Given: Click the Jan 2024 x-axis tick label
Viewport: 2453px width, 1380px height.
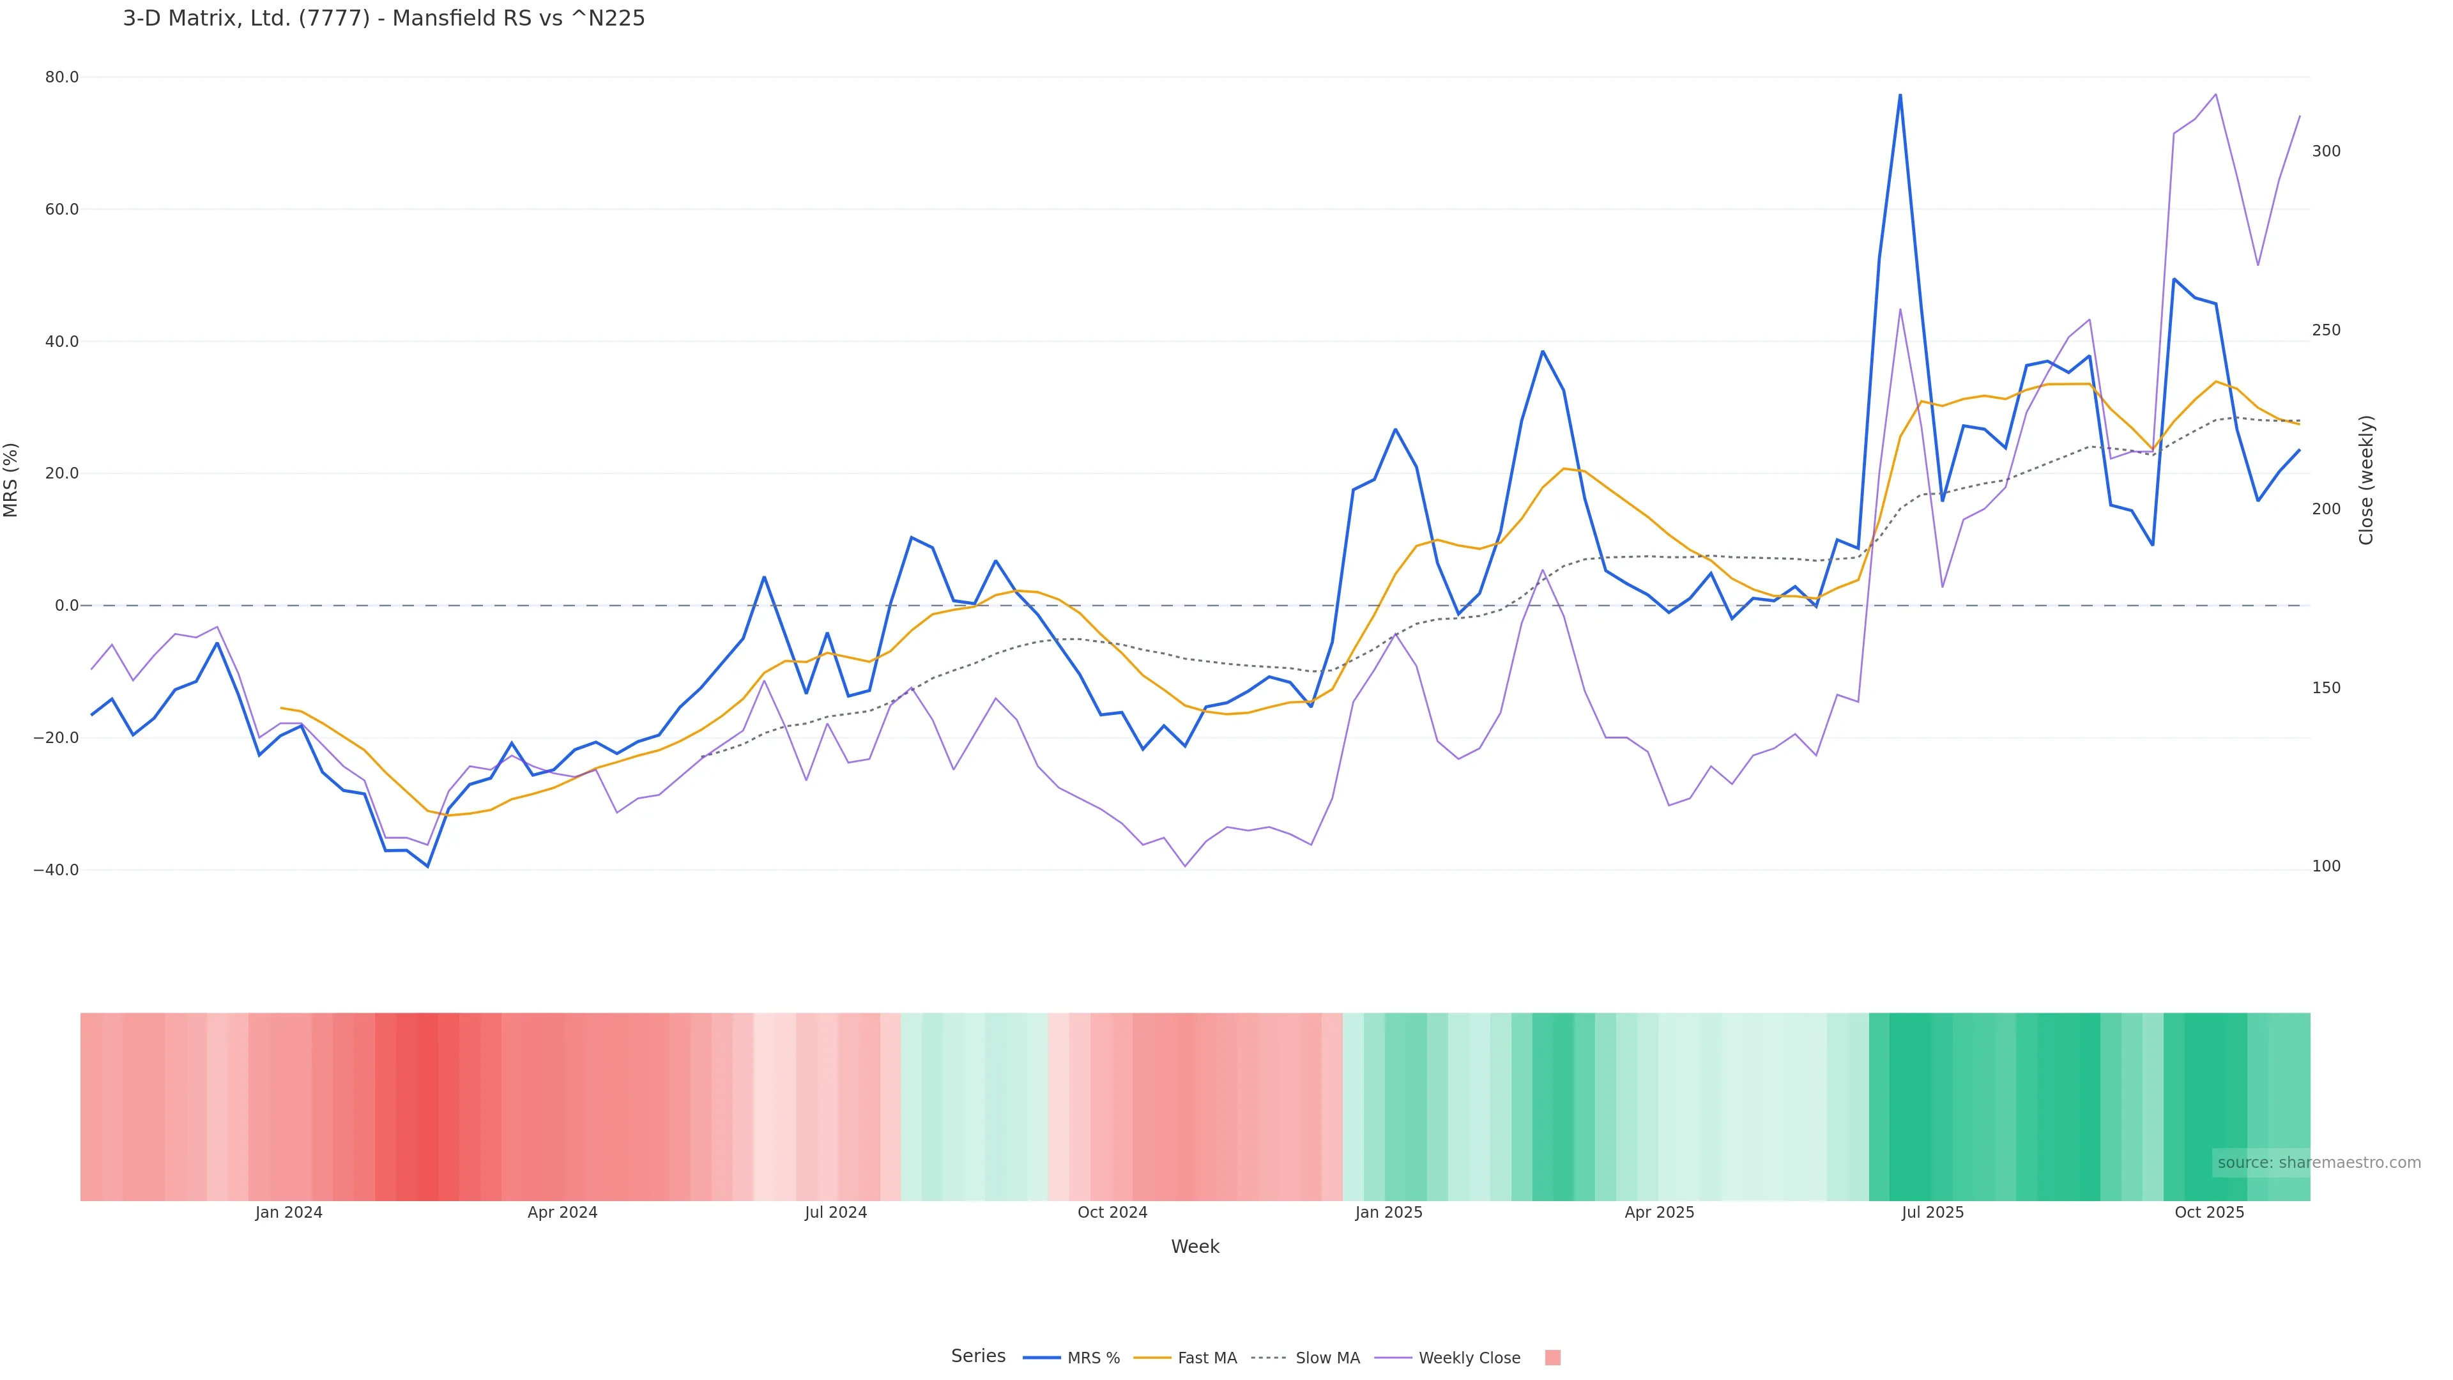Looking at the screenshot, I should click(x=289, y=1213).
